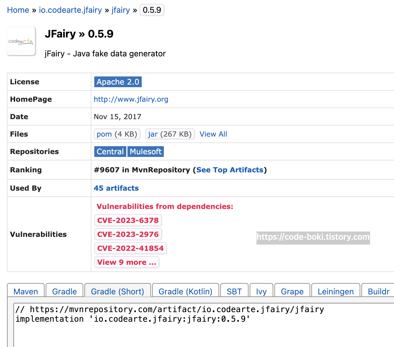The image size is (394, 347).
Task: Click the Used By row label
Action: 26,188
